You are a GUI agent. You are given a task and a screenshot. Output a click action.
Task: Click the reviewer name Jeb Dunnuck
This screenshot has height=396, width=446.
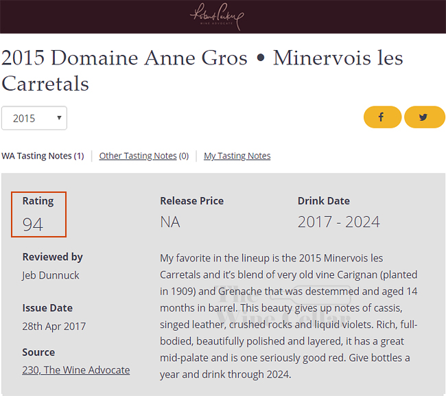(x=51, y=275)
